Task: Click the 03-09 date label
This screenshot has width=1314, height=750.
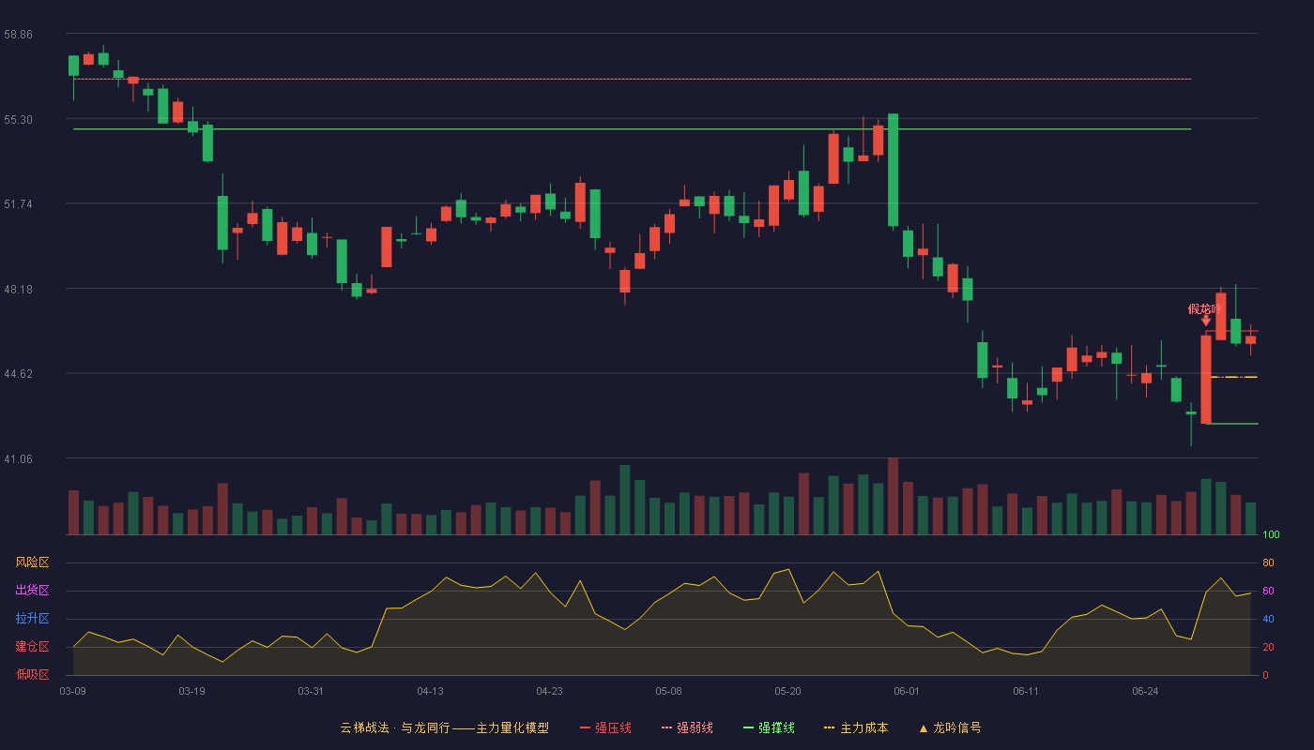Action: (x=73, y=692)
